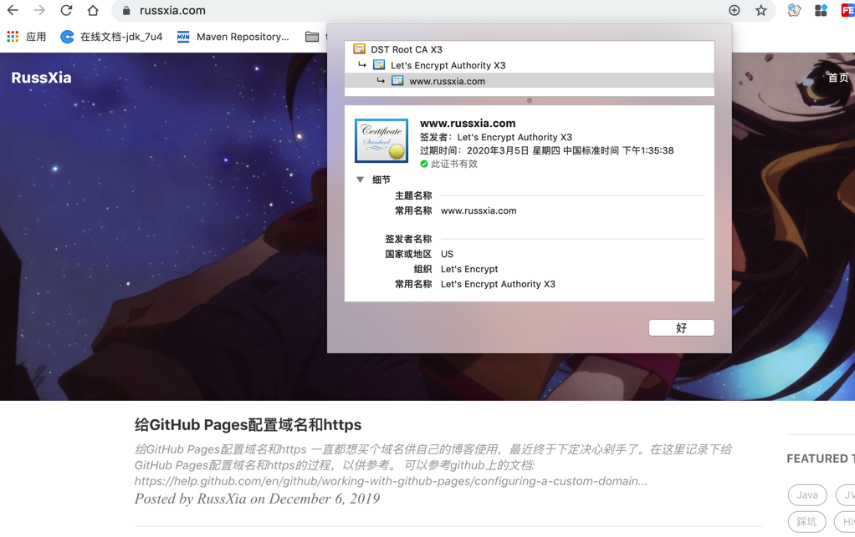Viewport: 855px width, 537px height.
Task: Open the apps grid bookmark icon
Action: 13,37
